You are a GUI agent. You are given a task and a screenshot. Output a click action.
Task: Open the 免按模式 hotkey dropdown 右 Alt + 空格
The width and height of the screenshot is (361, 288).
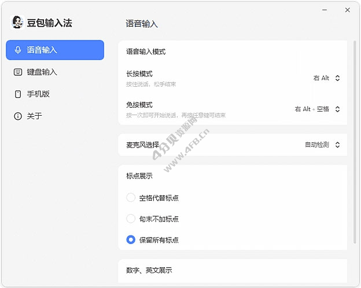pyautogui.click(x=317, y=109)
